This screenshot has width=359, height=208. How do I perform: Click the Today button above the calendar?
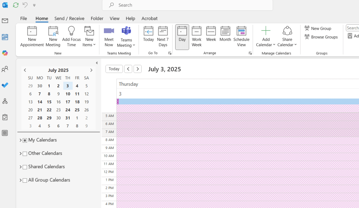pos(114,69)
